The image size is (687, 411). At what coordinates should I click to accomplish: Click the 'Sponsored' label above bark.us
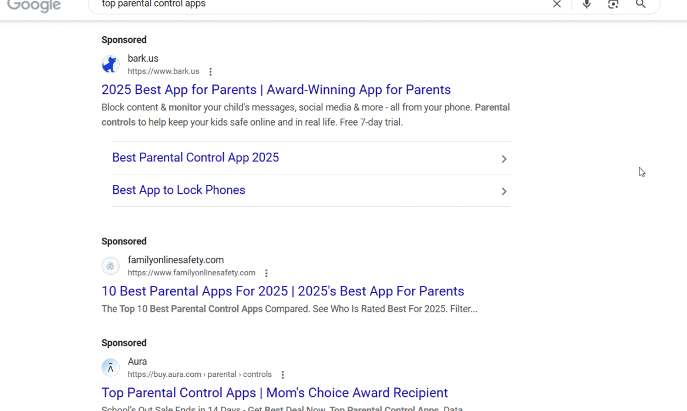[x=124, y=40]
